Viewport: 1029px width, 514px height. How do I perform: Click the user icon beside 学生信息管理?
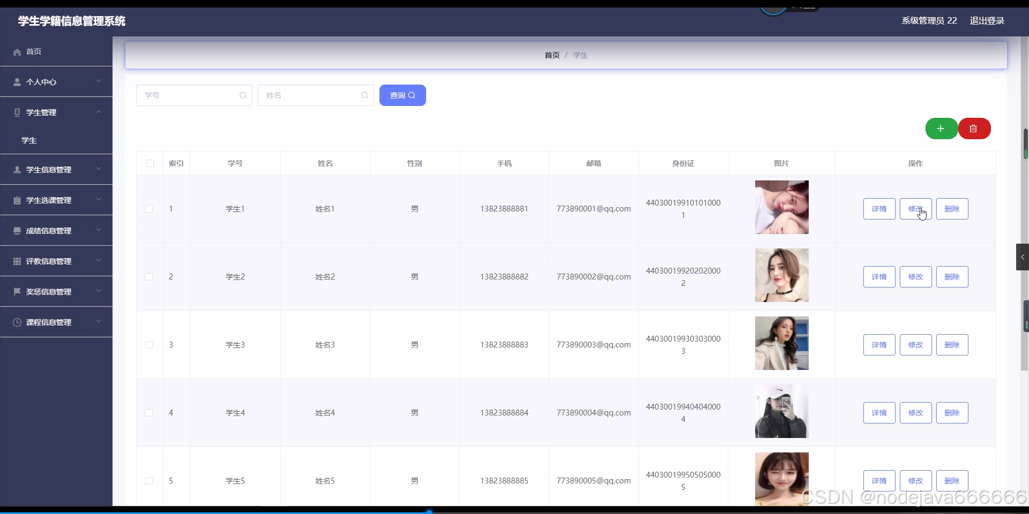pyautogui.click(x=17, y=170)
